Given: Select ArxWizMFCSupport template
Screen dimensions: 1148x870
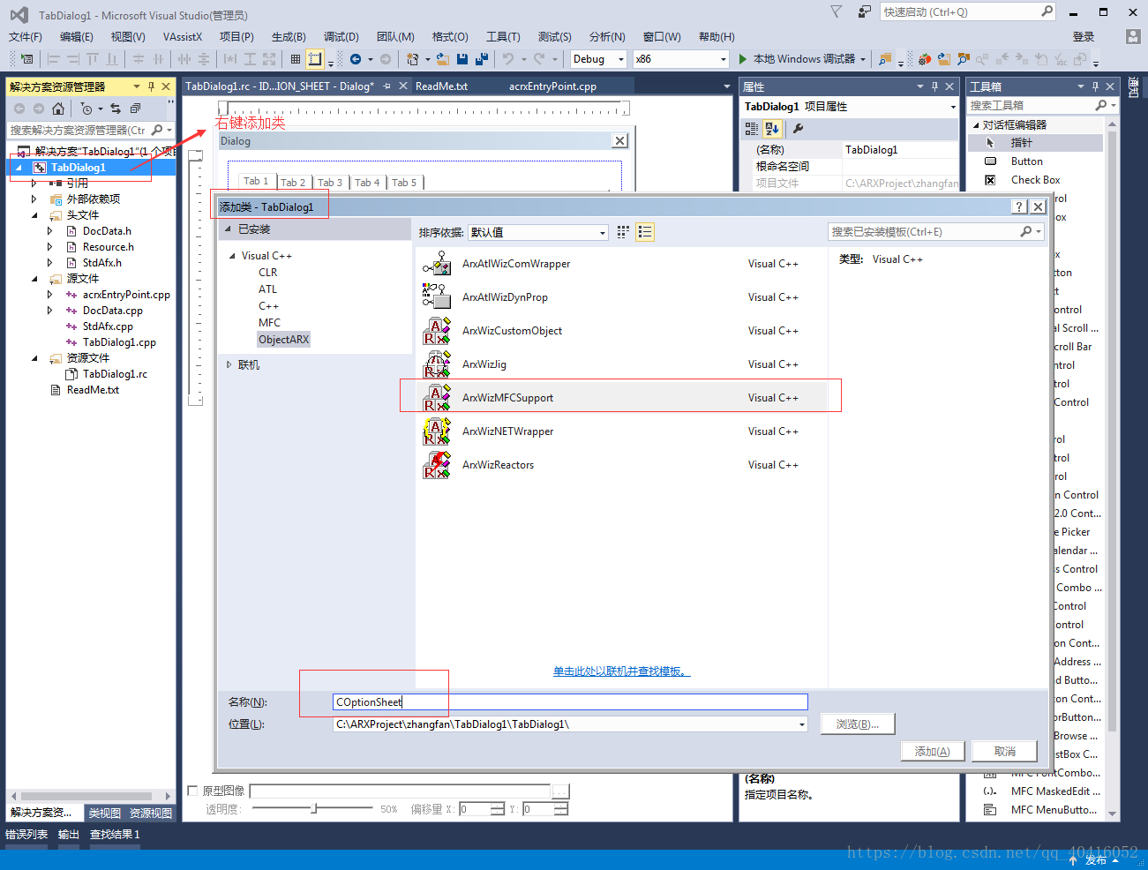Looking at the screenshot, I should (621, 397).
